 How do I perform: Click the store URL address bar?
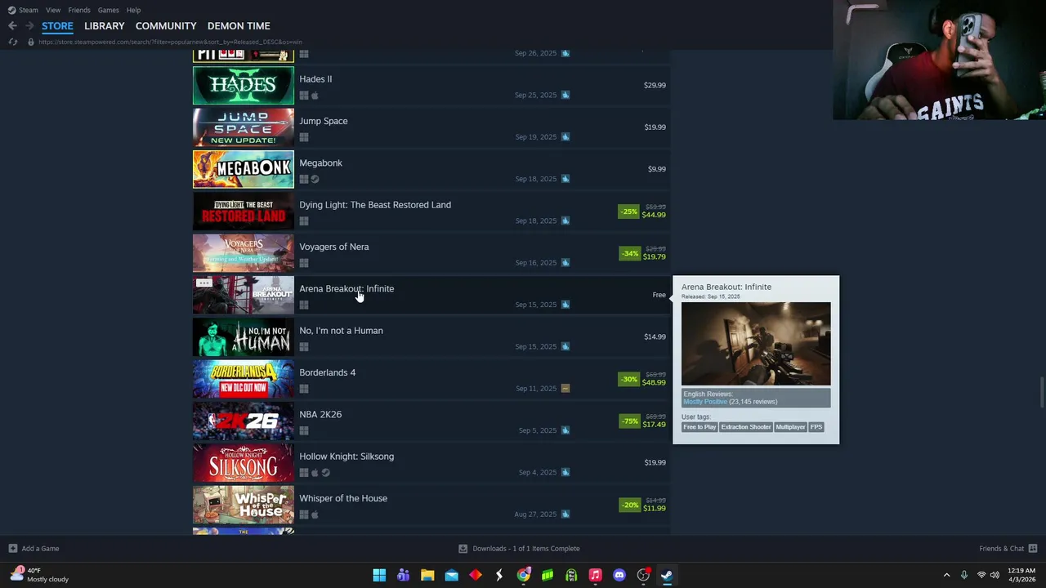pos(170,42)
